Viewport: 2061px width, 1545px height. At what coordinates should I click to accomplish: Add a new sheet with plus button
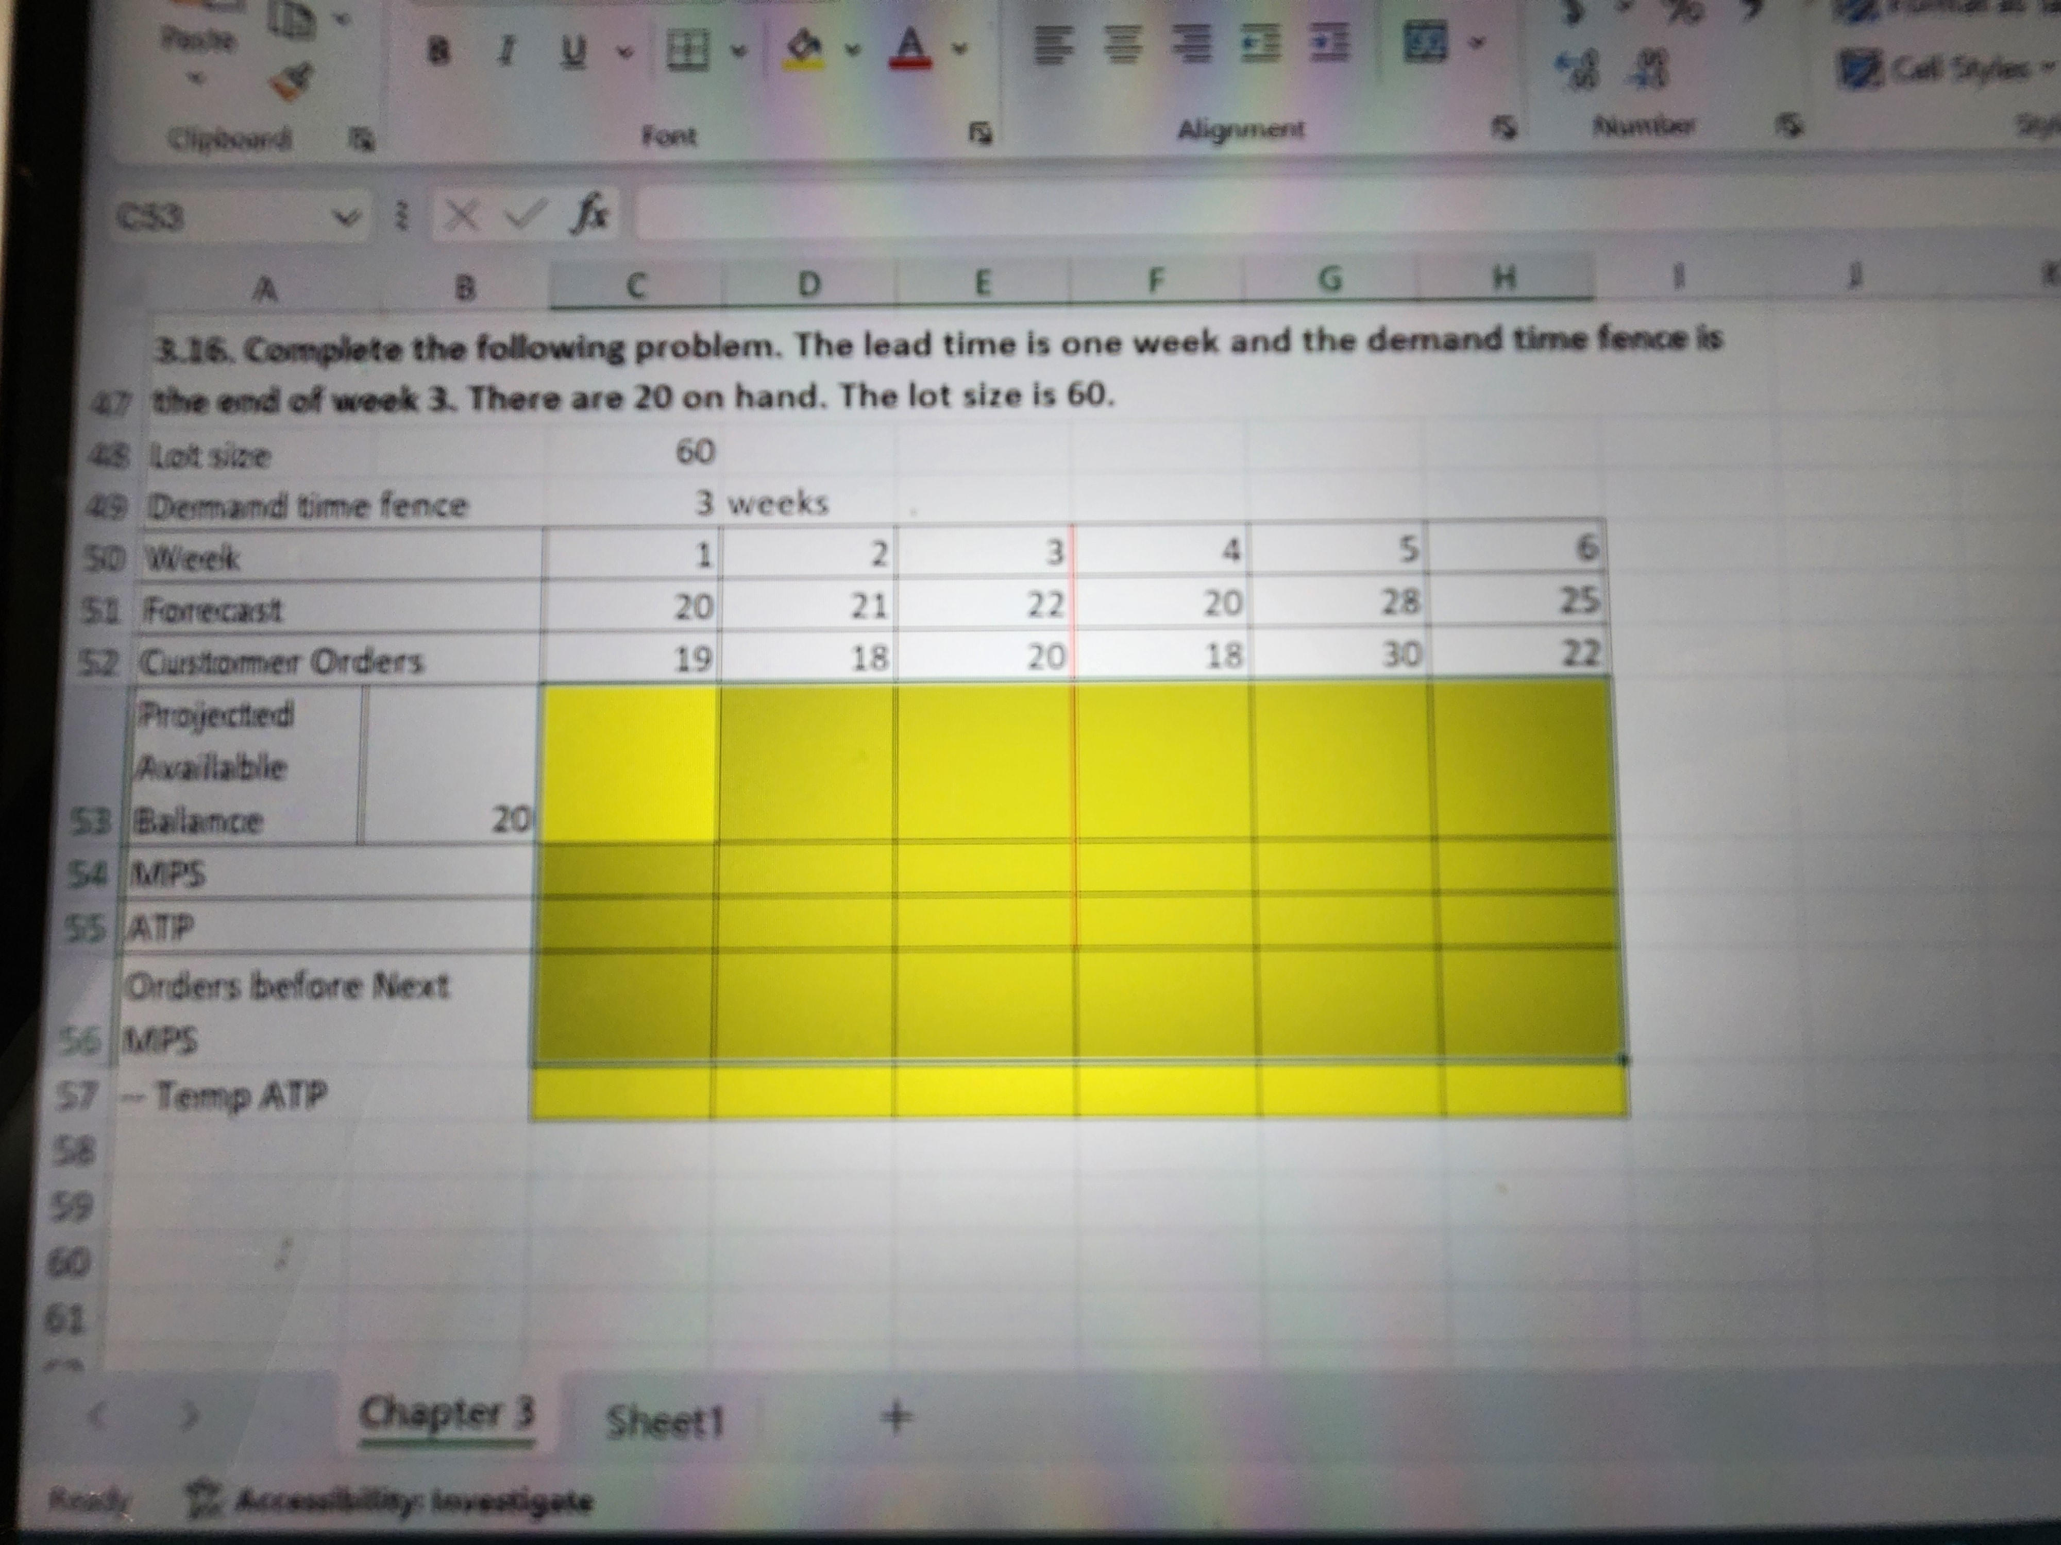[896, 1418]
